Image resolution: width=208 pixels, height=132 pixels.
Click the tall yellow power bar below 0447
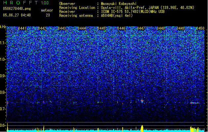click(142, 128)
